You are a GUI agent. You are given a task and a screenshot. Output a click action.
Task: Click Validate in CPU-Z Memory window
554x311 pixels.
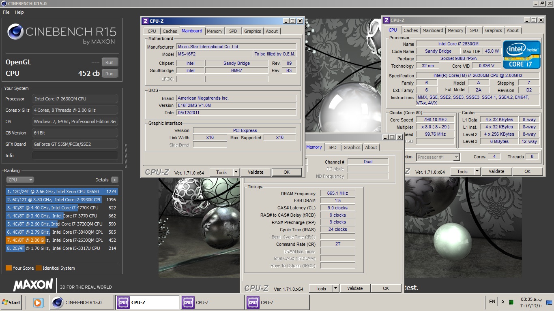point(355,288)
